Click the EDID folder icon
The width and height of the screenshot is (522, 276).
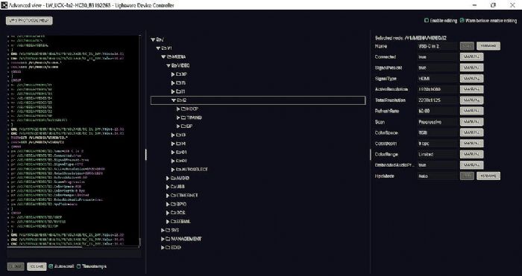168,248
